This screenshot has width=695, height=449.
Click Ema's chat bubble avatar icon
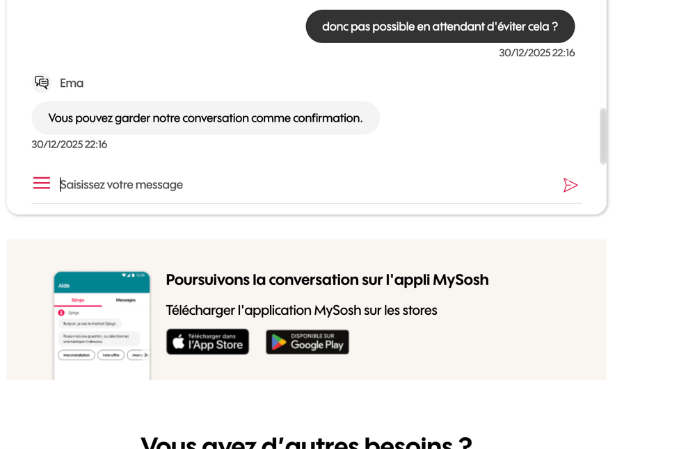pos(42,83)
